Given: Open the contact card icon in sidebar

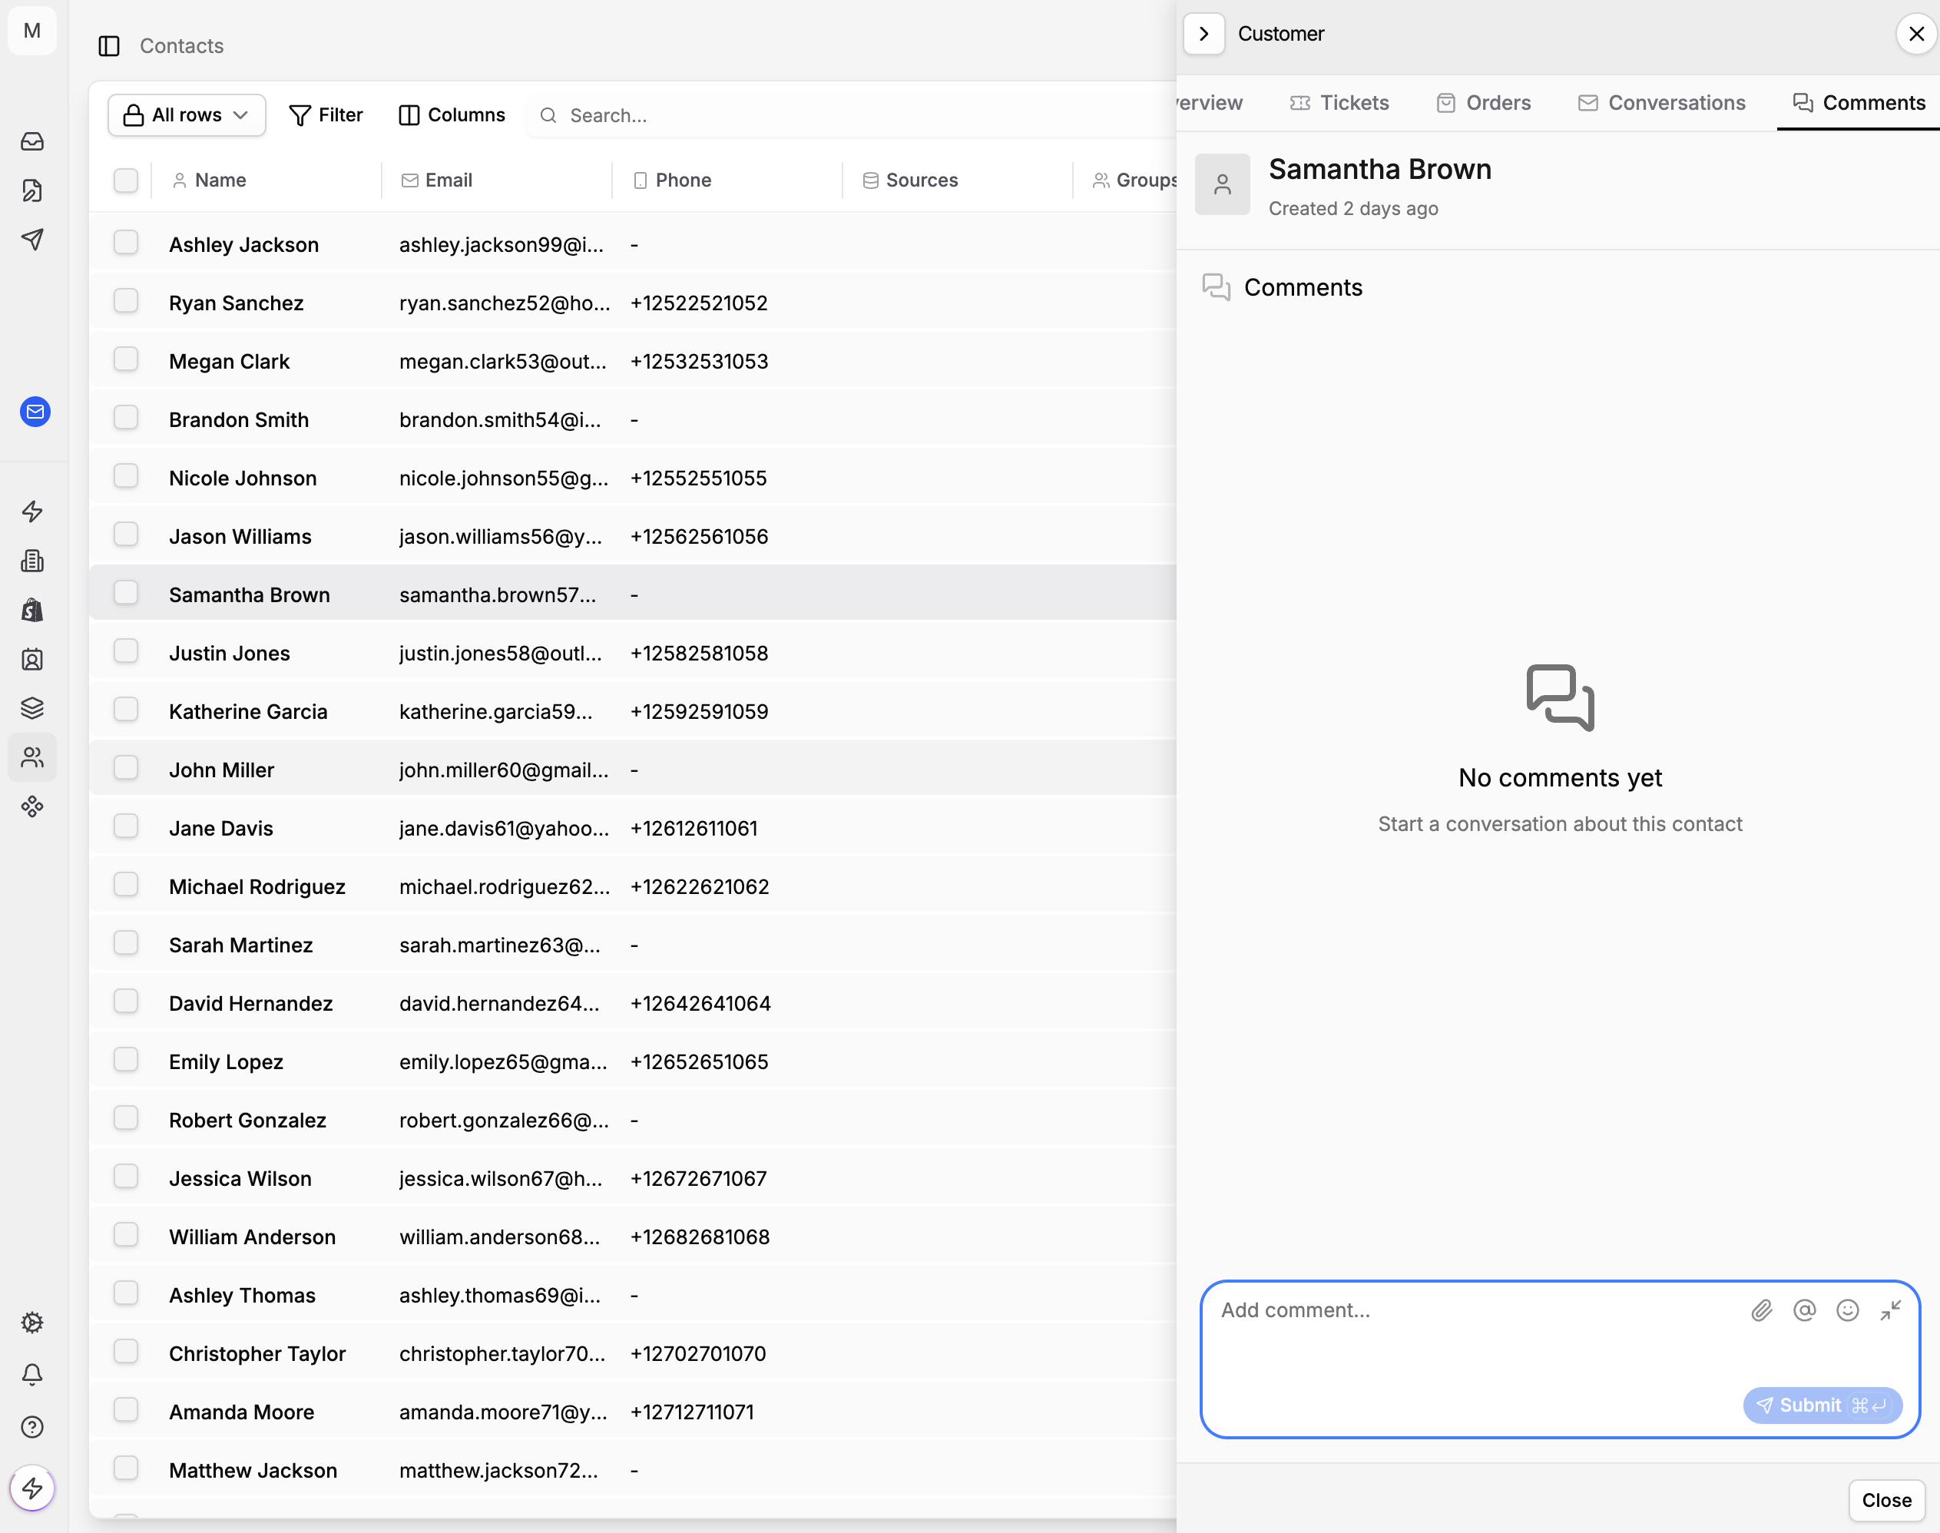Looking at the screenshot, I should pyautogui.click(x=32, y=659).
